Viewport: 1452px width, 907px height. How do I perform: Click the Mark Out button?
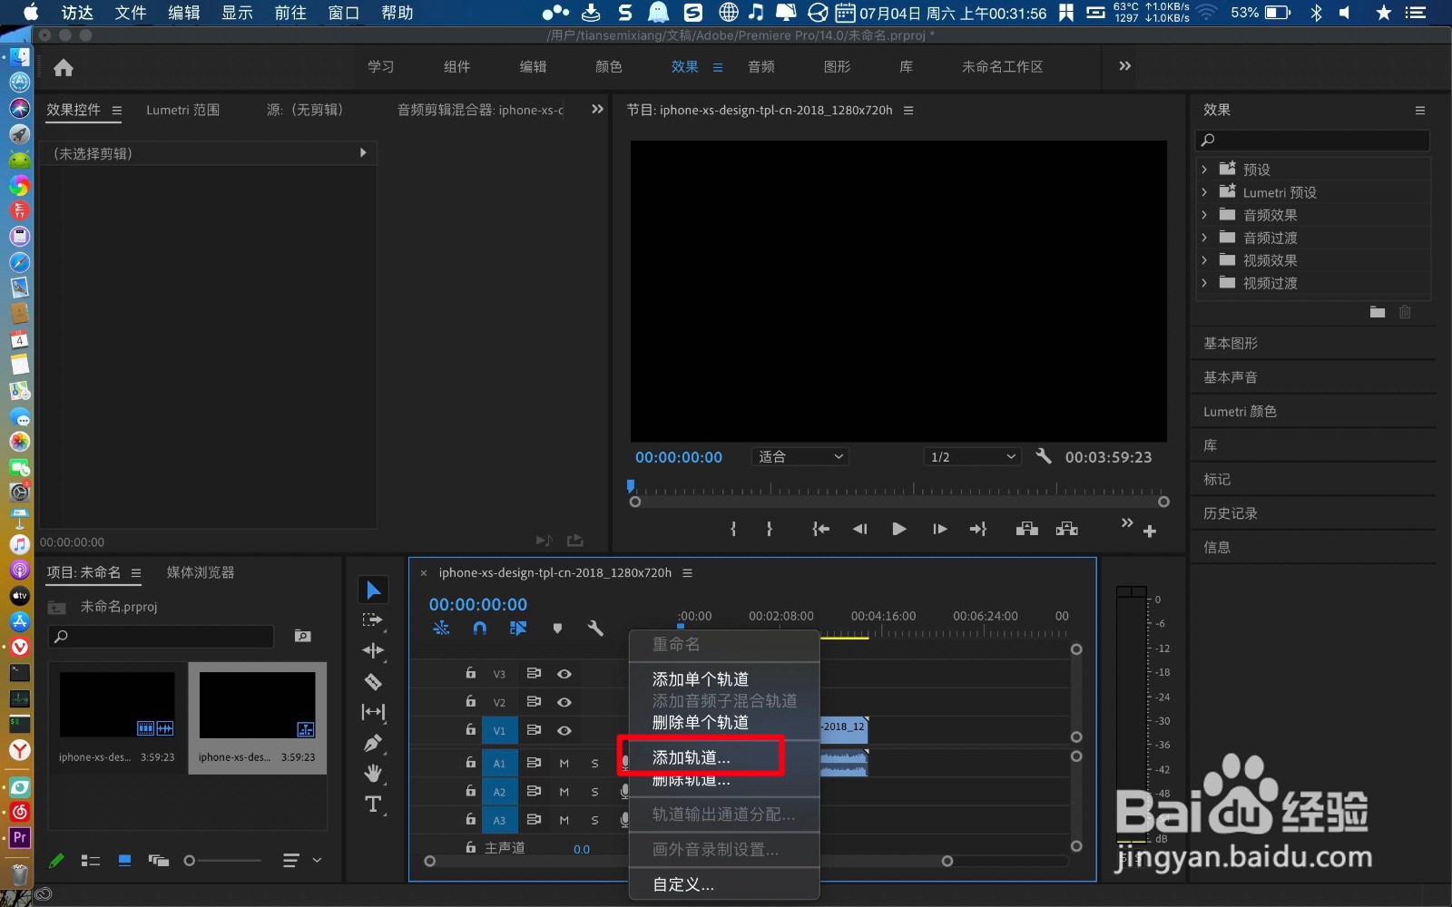pyautogui.click(x=770, y=529)
